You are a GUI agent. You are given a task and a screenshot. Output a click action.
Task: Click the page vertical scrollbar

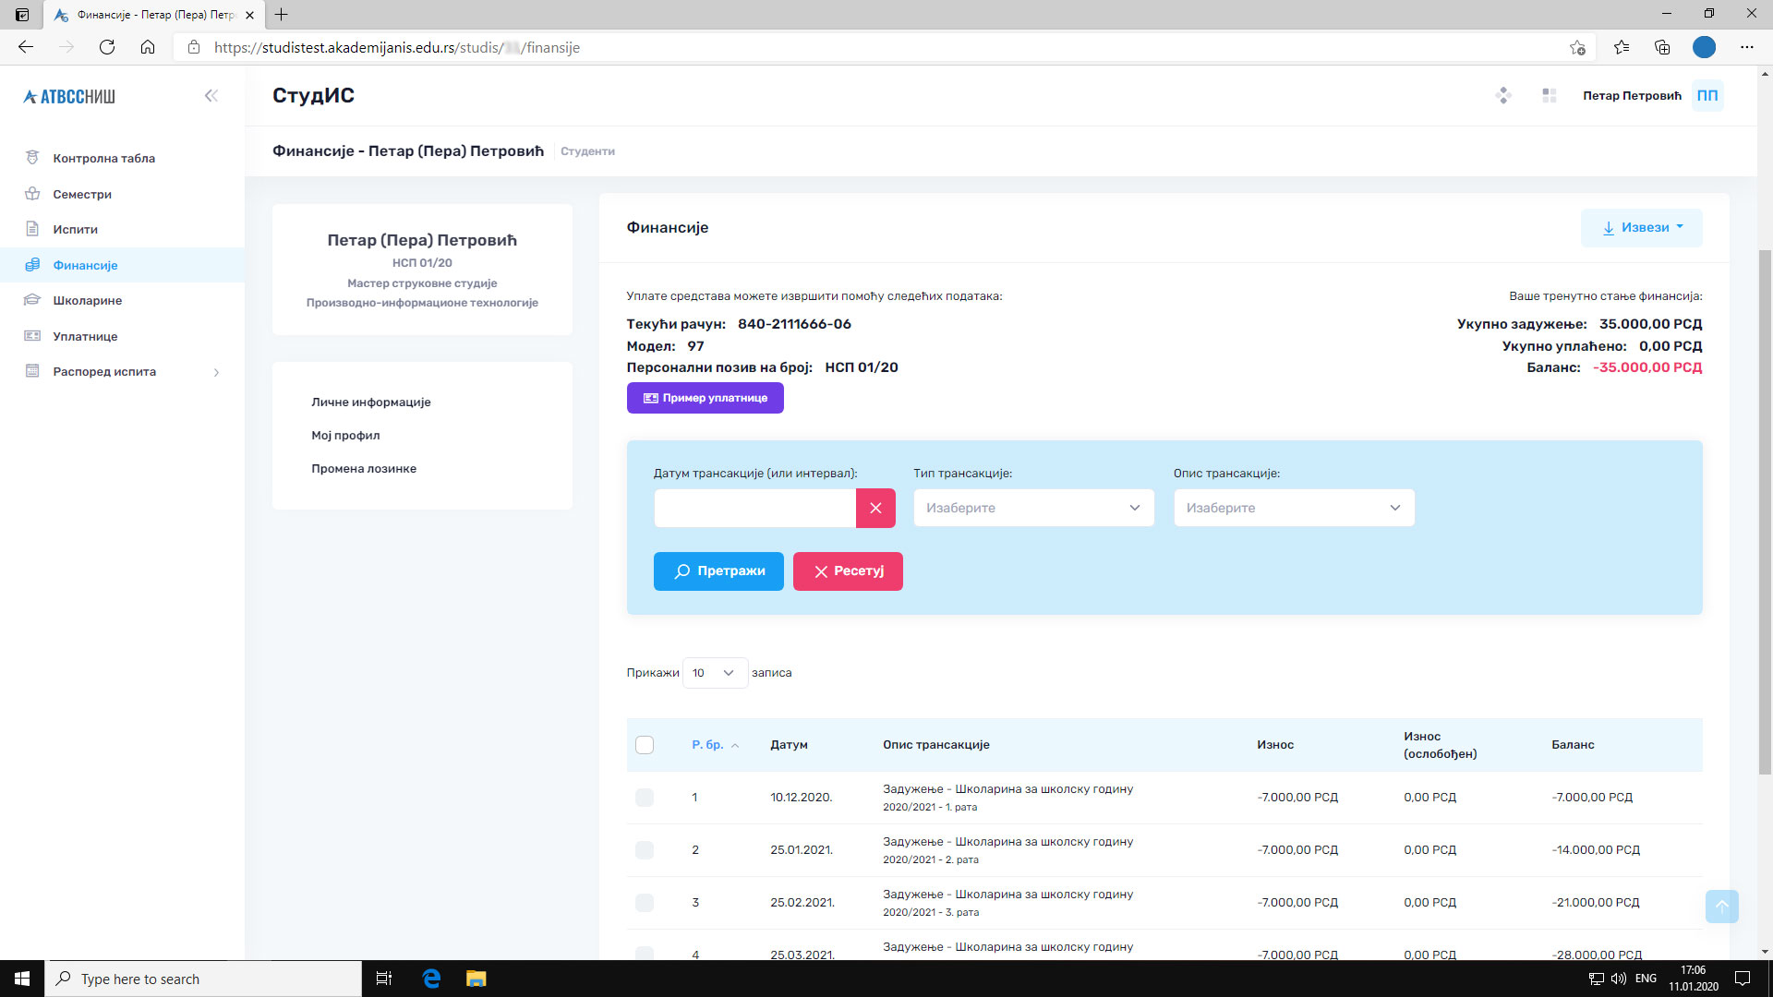pos(1765,512)
